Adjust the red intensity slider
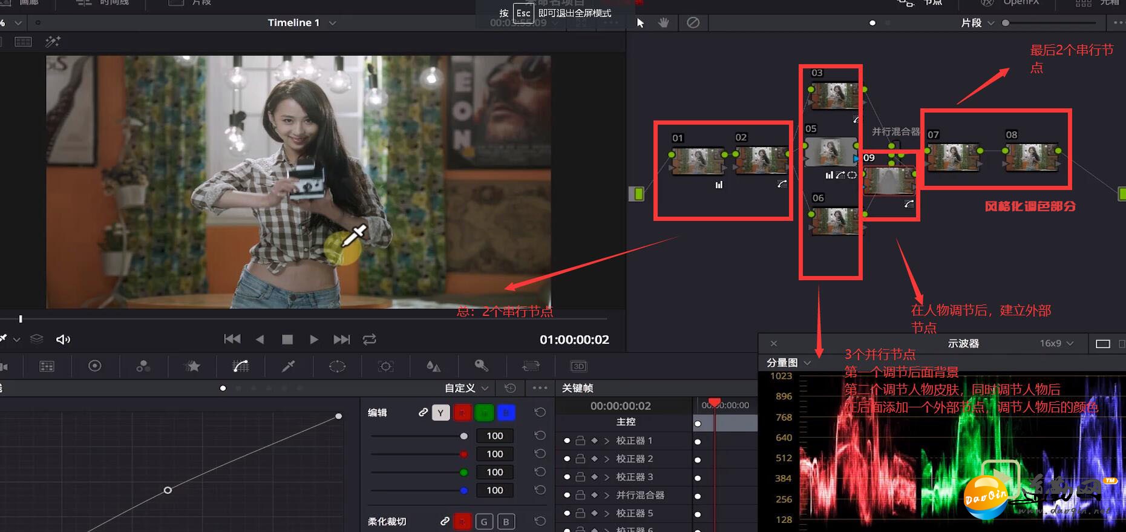This screenshot has height=532, width=1126. point(419,454)
